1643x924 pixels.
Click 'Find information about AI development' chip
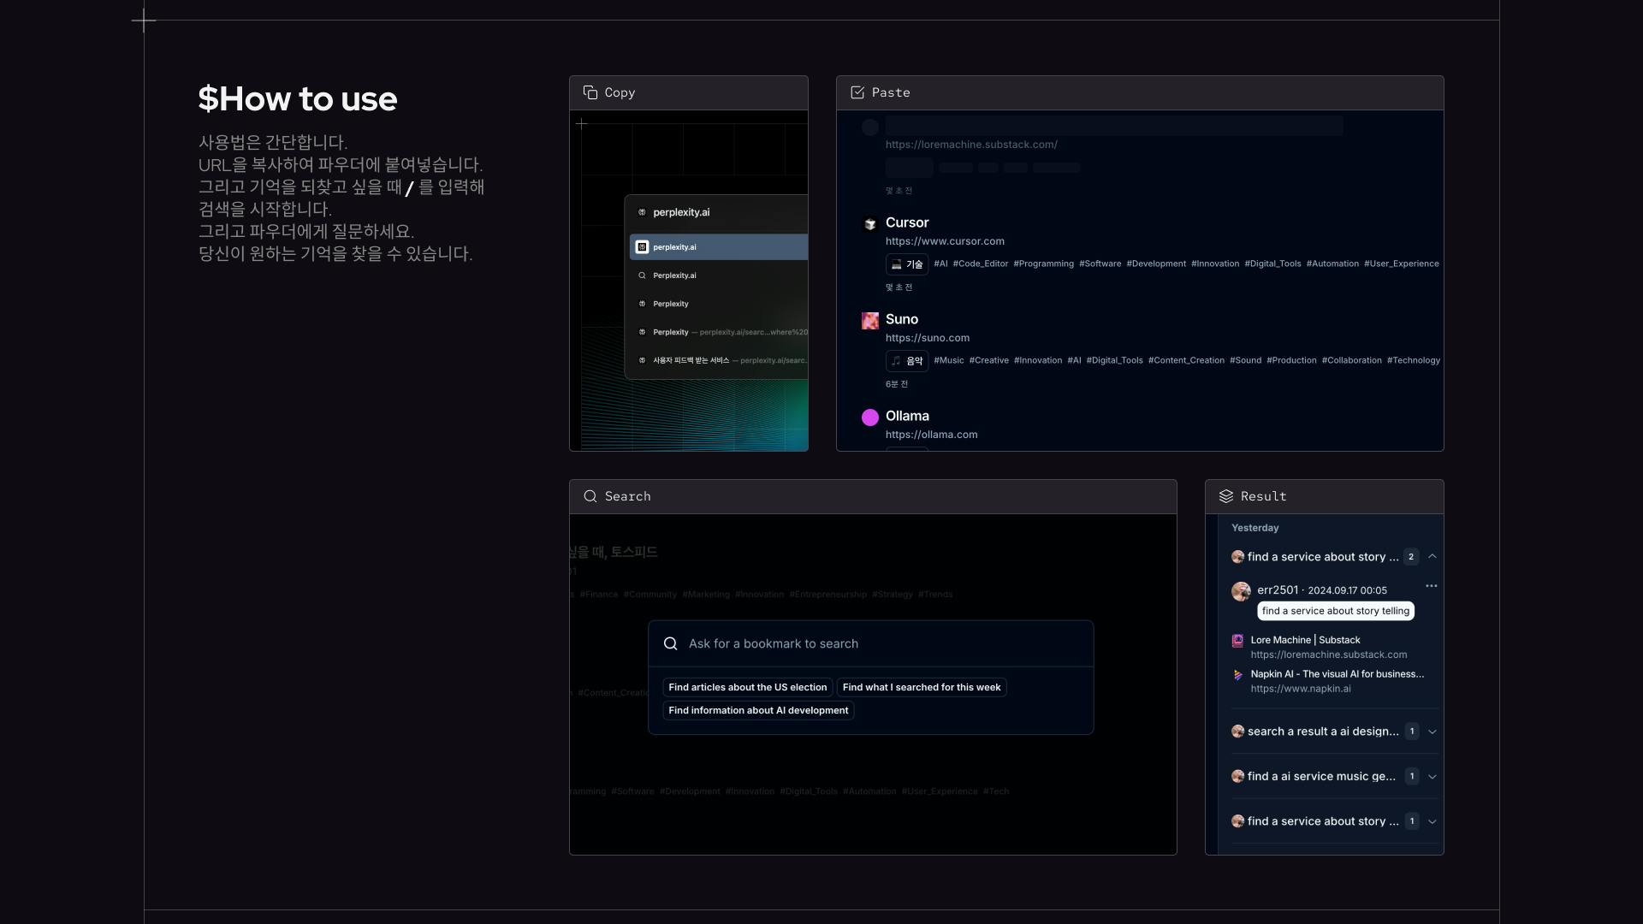point(757,711)
